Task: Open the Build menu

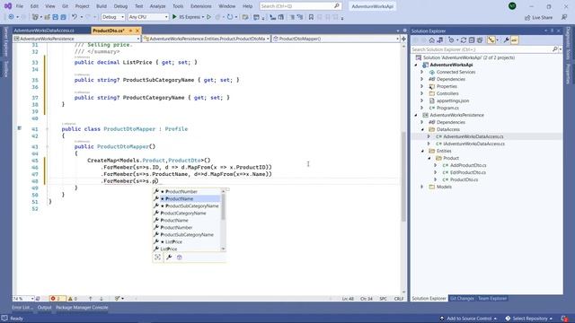Action: [x=102, y=6]
